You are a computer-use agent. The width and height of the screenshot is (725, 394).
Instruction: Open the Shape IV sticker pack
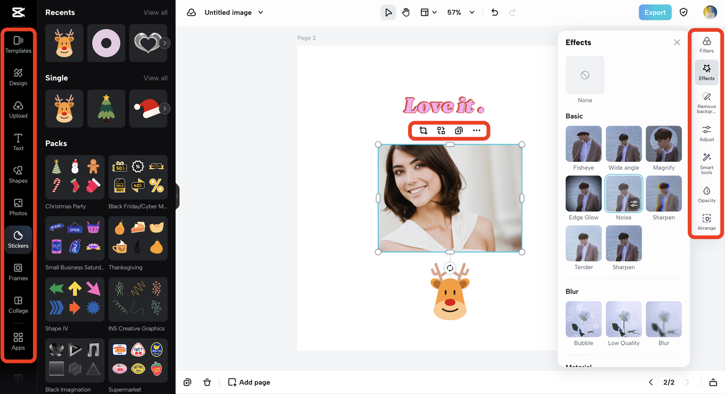75,299
